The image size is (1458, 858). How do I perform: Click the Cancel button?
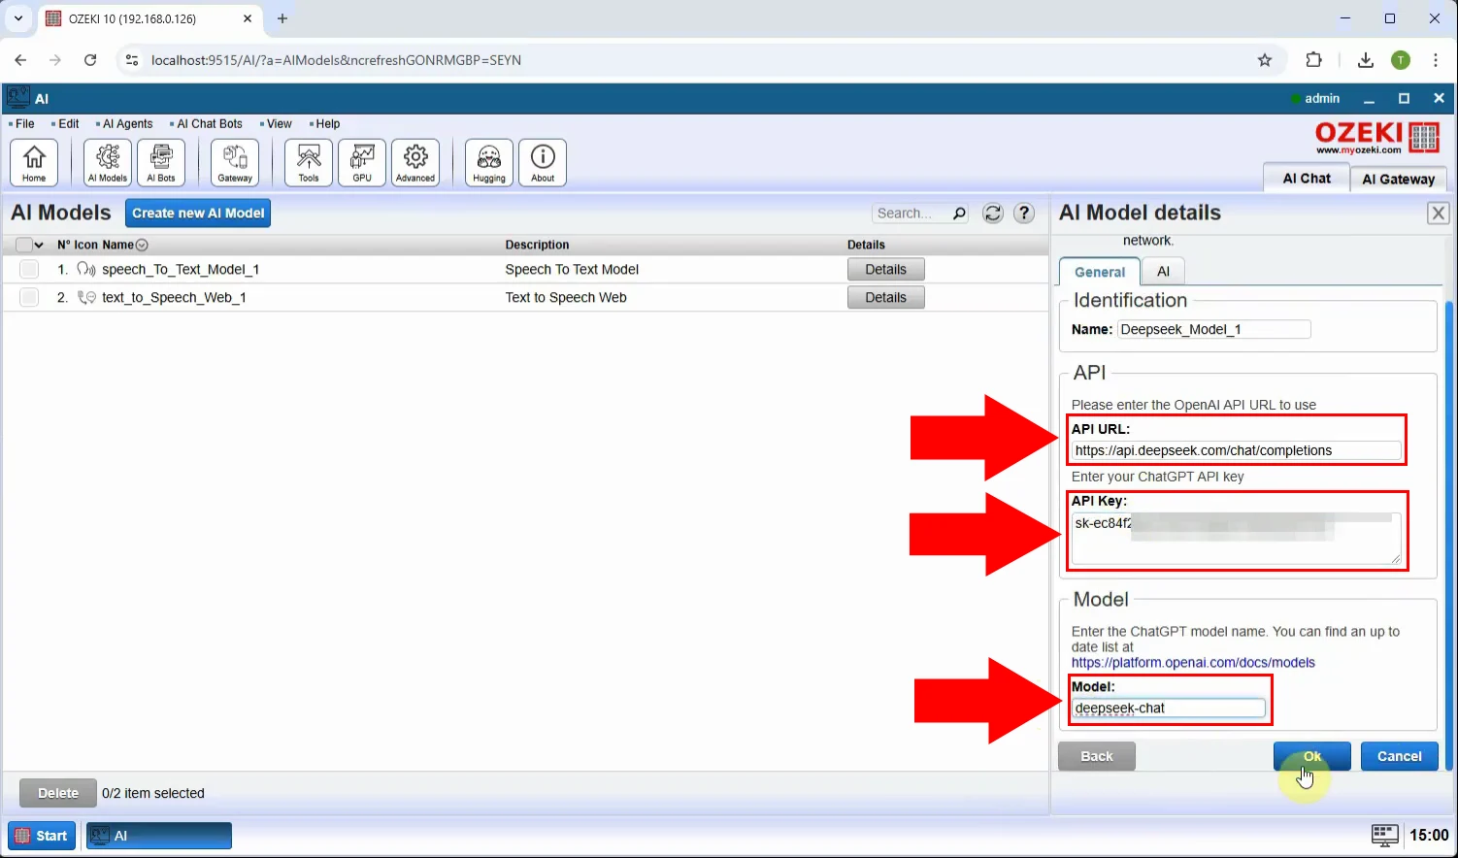pyautogui.click(x=1399, y=756)
